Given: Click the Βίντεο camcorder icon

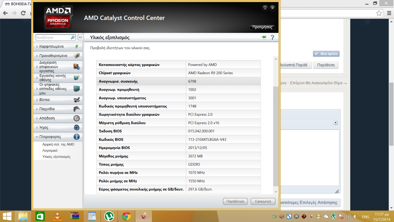Looking at the screenshot, I should point(77,100).
